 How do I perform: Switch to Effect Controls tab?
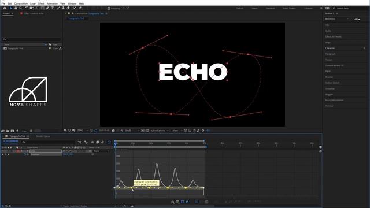click(x=34, y=13)
